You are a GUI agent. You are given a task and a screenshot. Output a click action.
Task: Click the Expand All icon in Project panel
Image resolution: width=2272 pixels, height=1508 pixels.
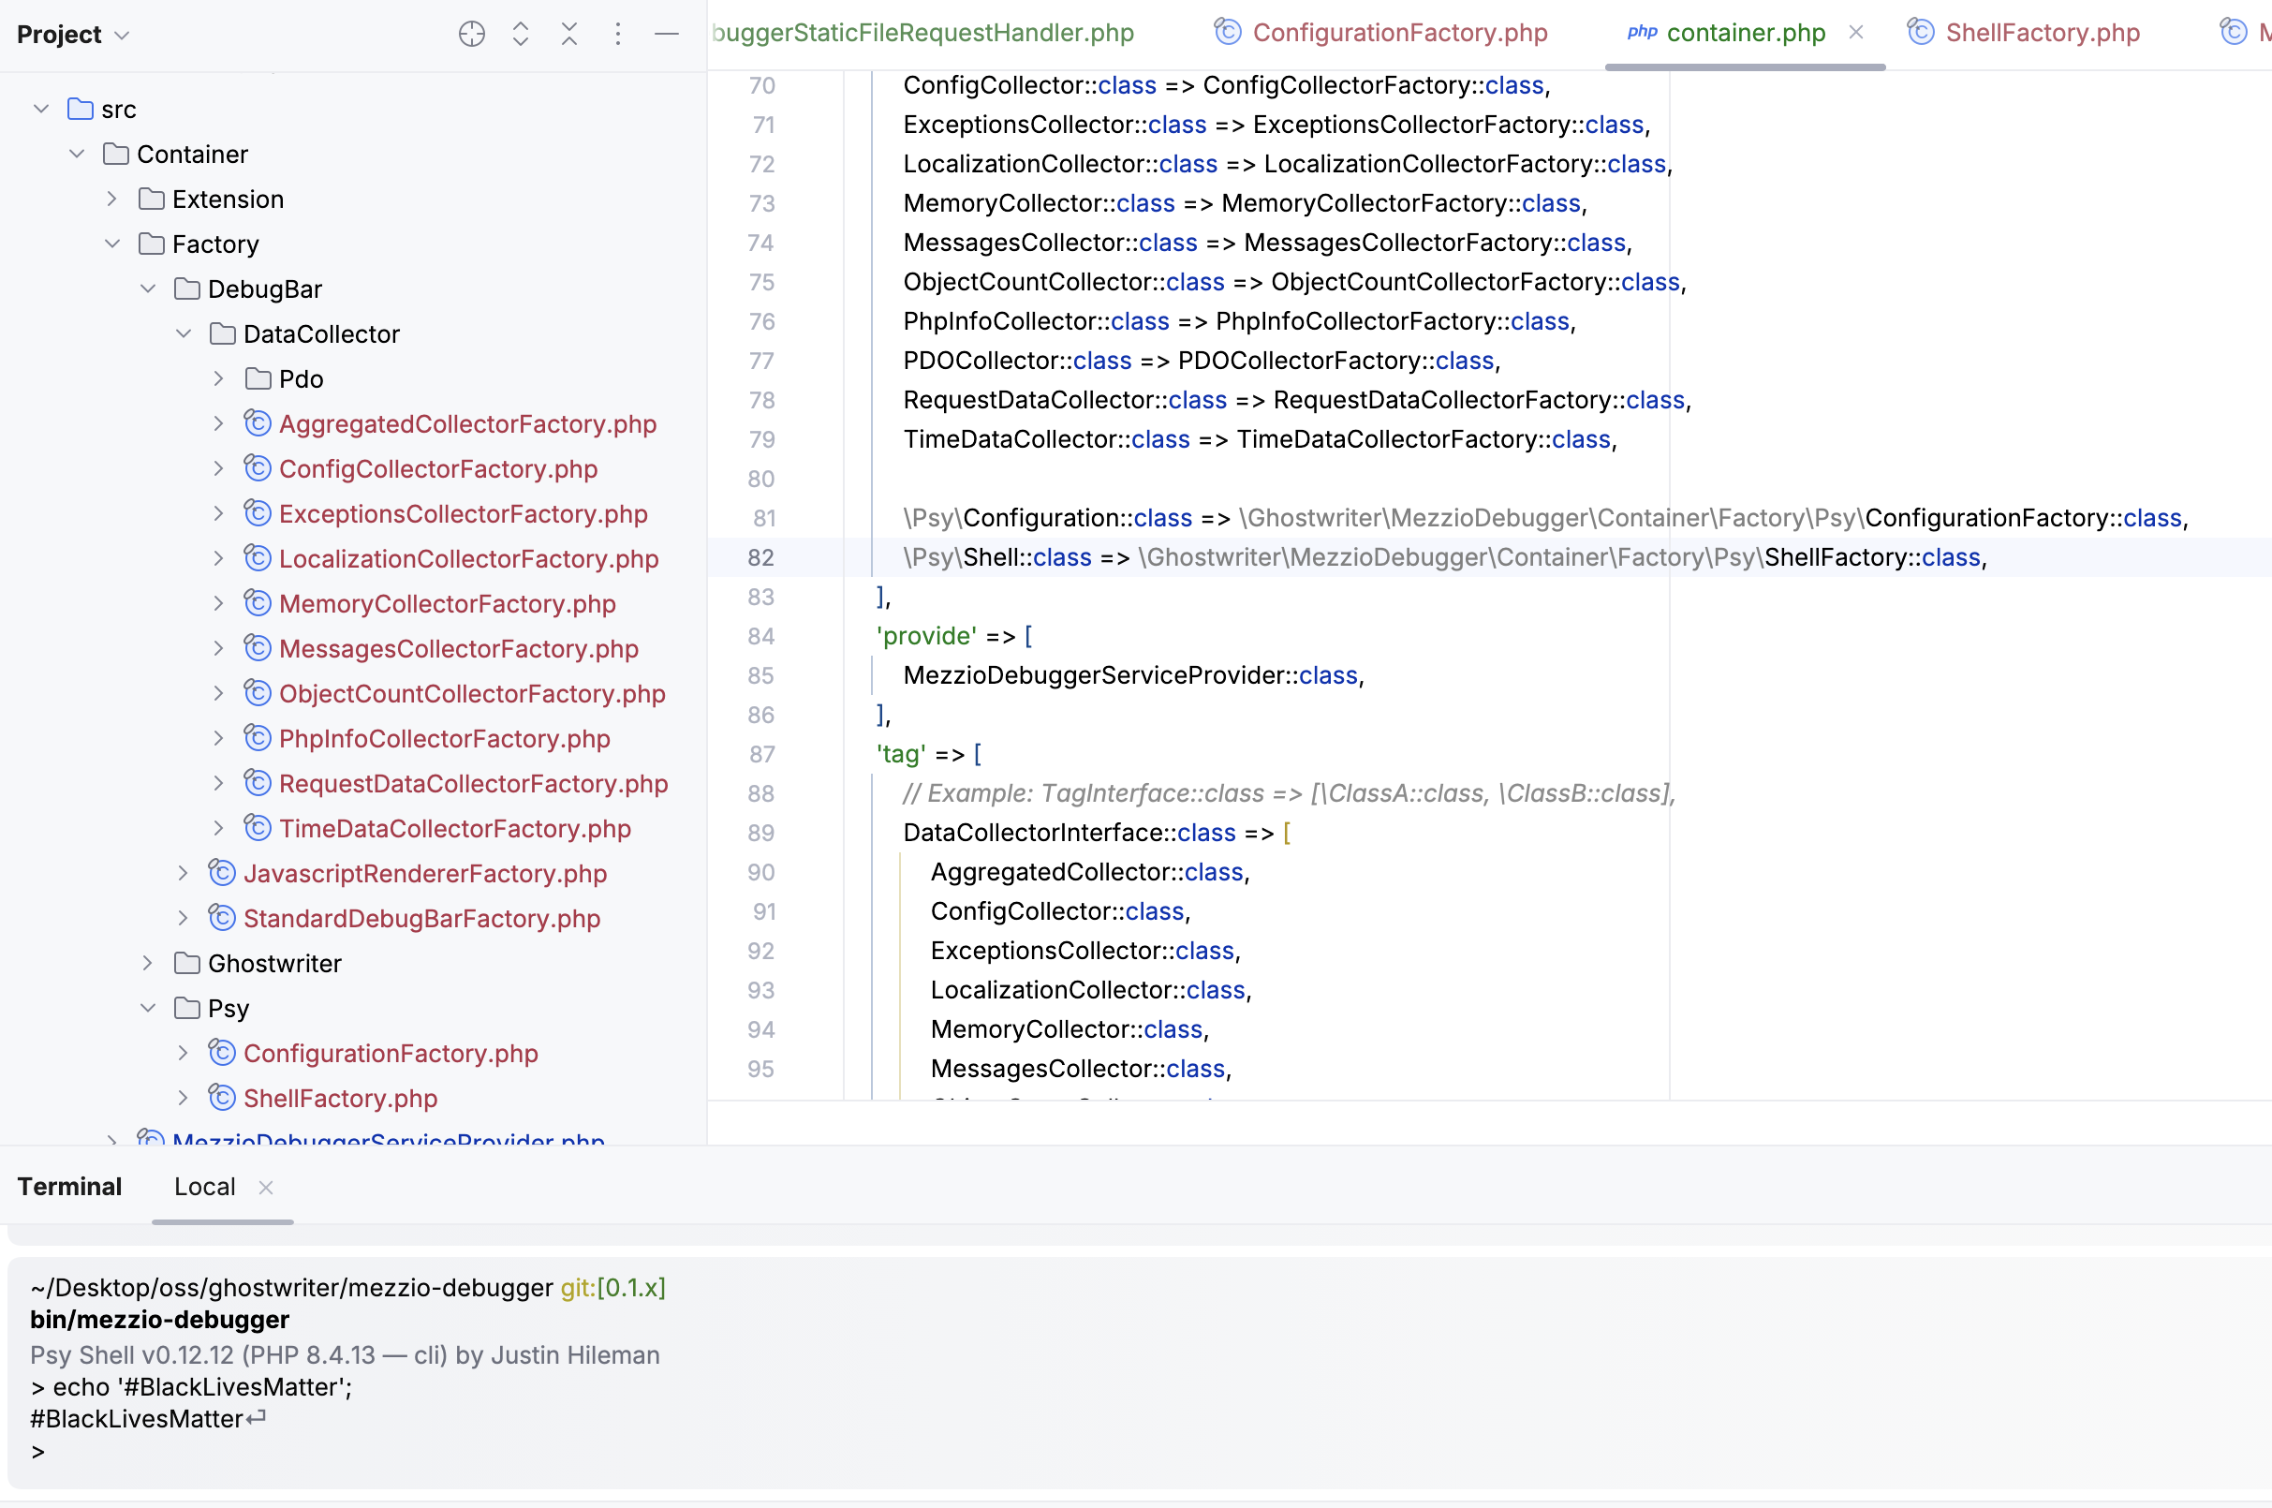[x=520, y=34]
